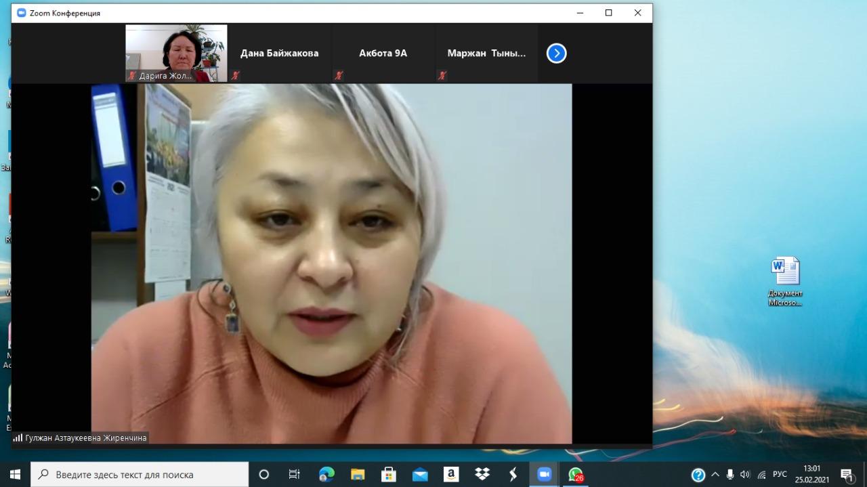Show next participants with the blue arrow
Screen dimensions: 867x487
(556, 54)
